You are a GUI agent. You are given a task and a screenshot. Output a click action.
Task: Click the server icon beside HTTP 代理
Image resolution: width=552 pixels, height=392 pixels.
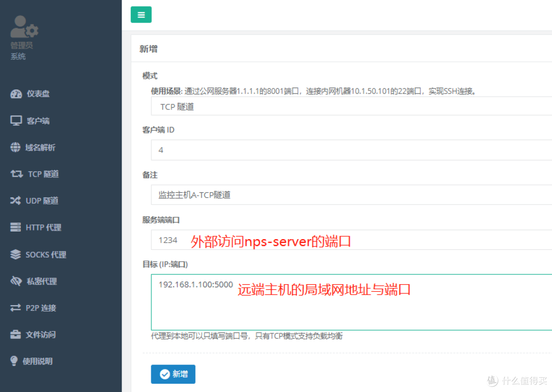15,227
